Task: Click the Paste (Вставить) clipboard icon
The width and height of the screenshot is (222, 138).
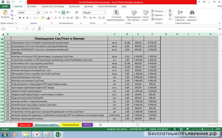Action: pos(5,12)
